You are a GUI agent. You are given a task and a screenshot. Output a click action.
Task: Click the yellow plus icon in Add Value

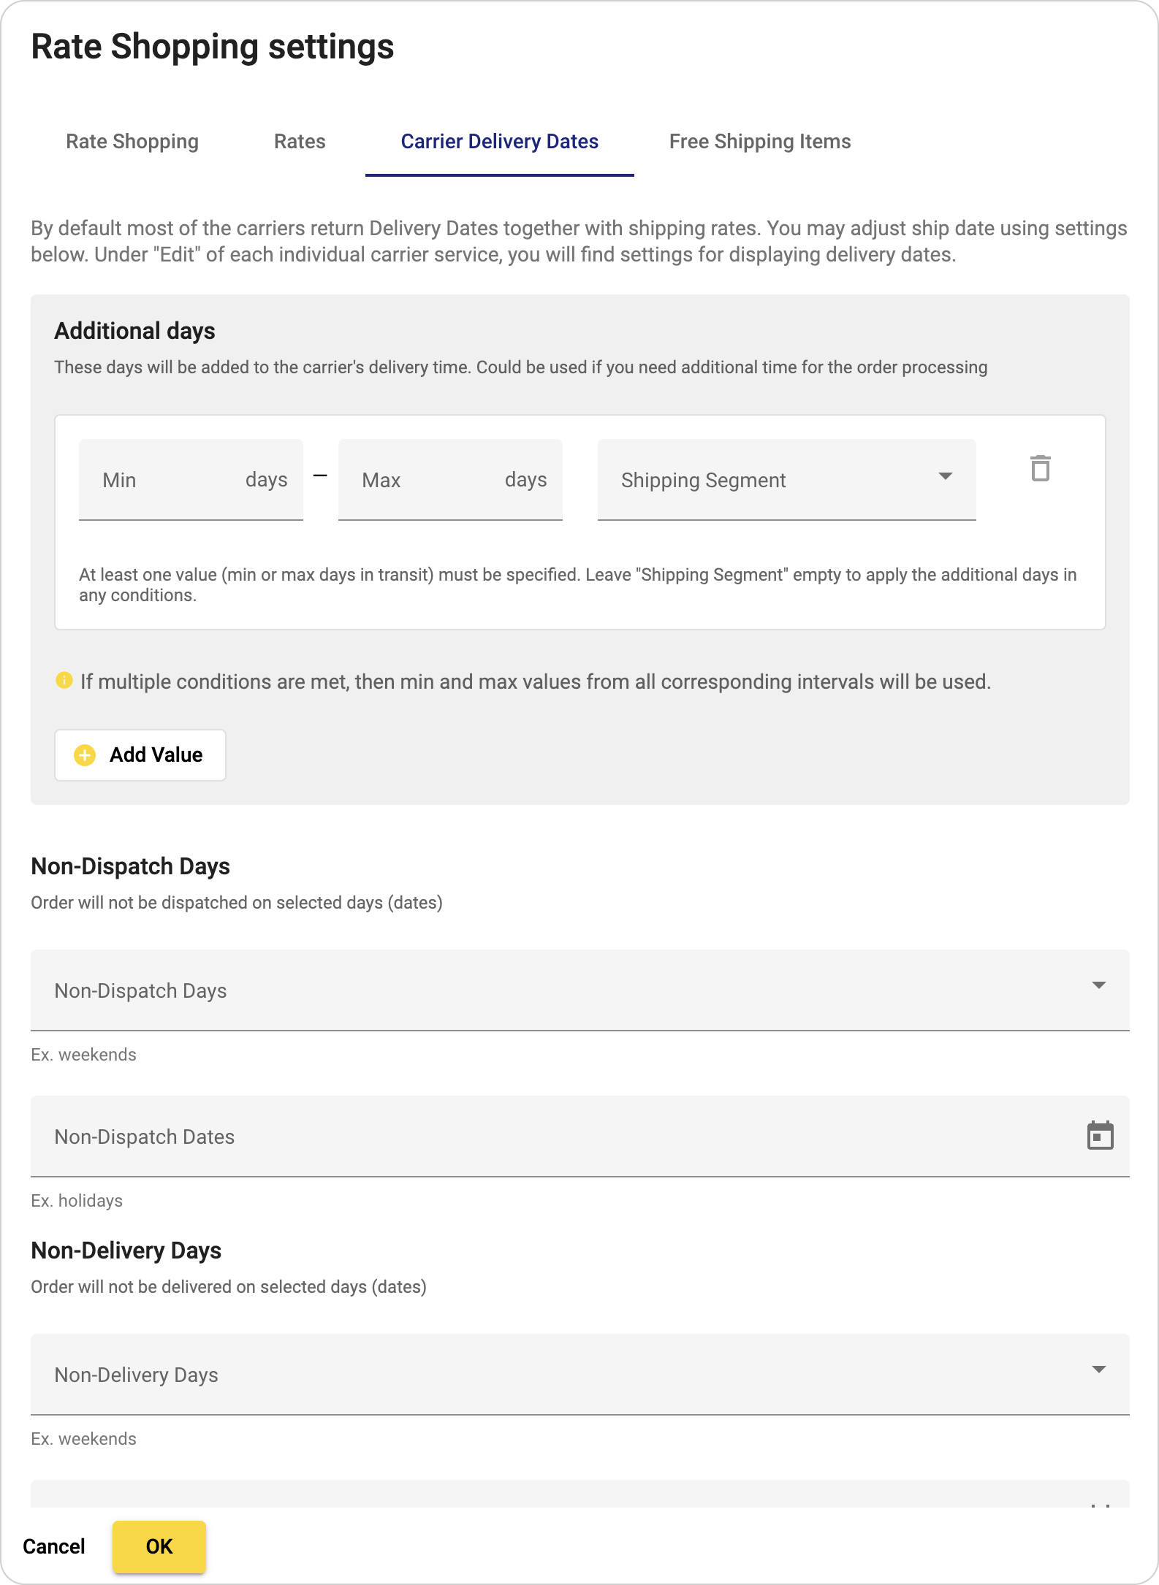(x=85, y=755)
